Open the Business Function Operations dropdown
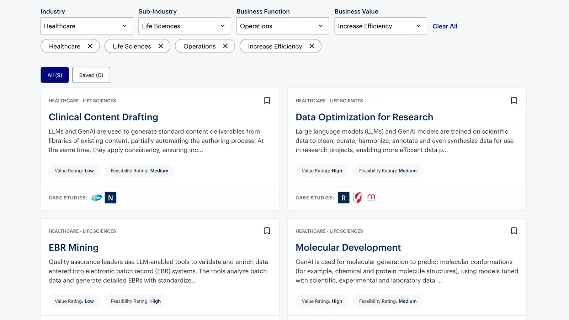 [282, 26]
